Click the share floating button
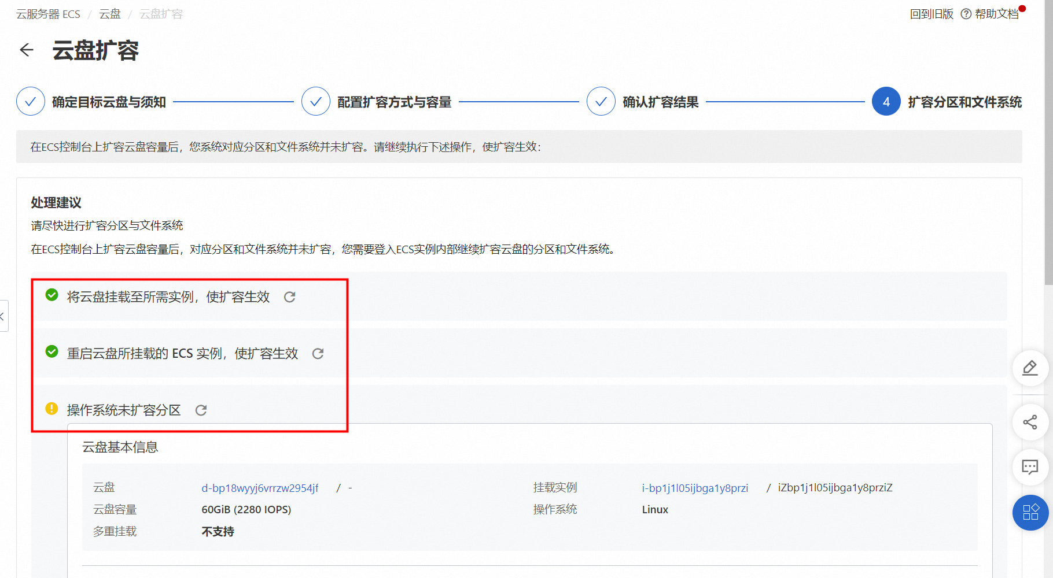 (x=1030, y=423)
